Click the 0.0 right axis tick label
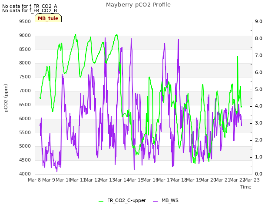Screen dimensions: 278x209 pos(258,174)
